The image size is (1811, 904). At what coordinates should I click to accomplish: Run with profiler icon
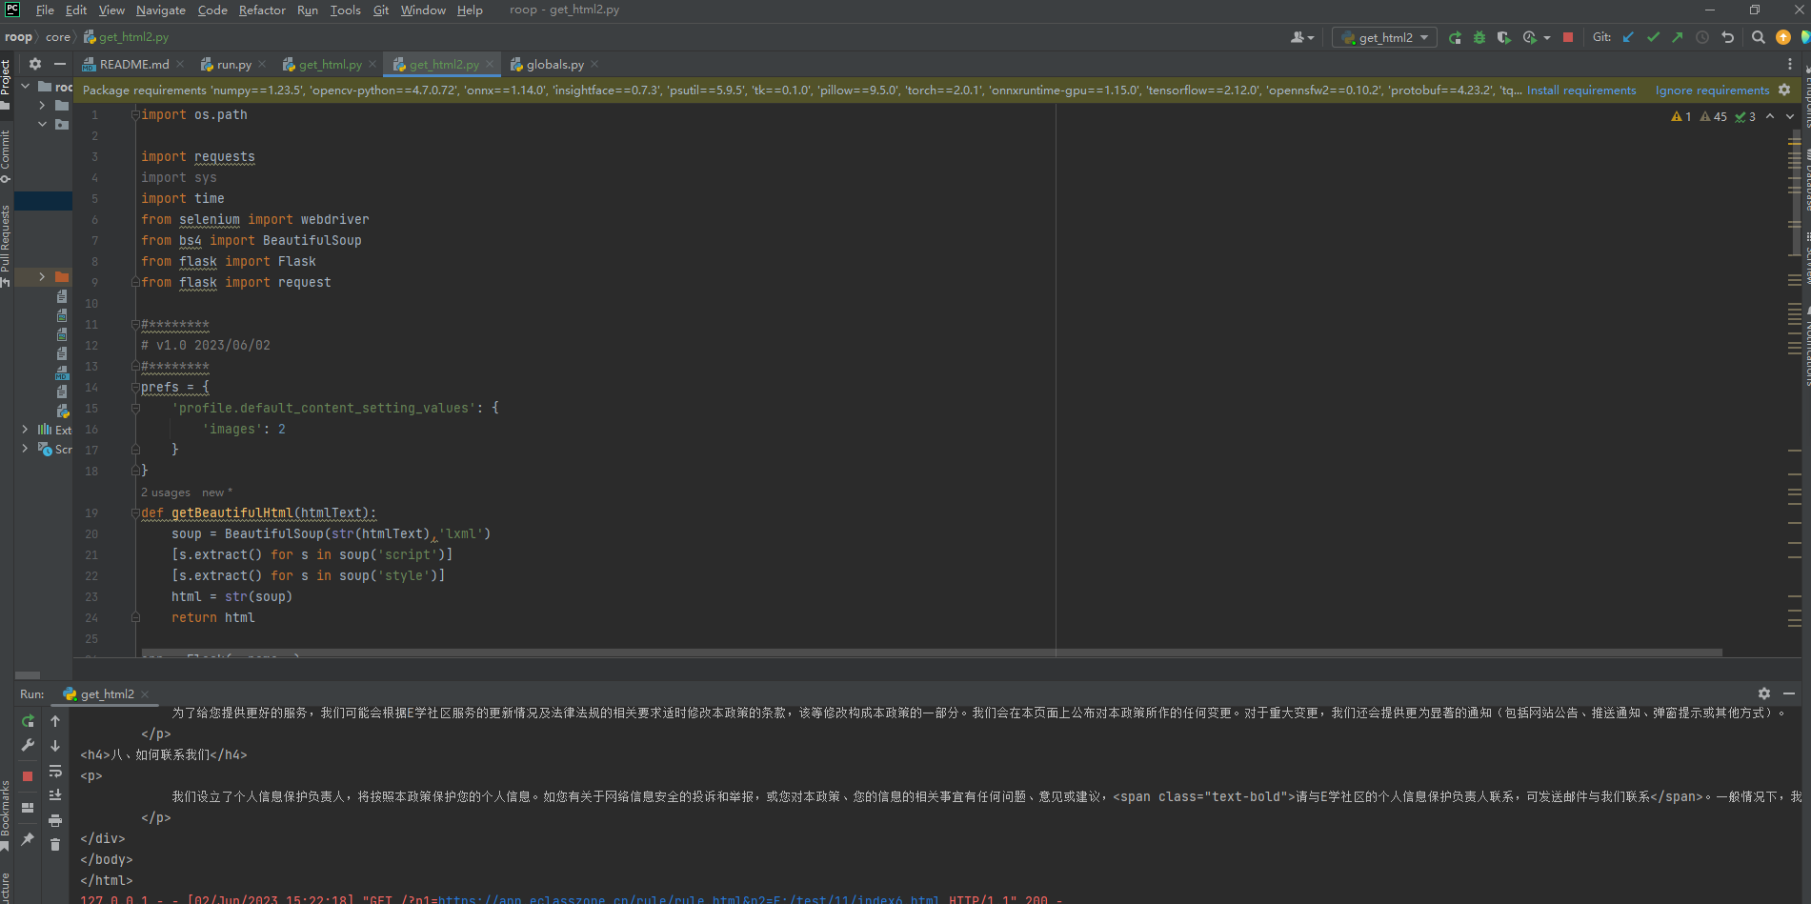point(1529,37)
